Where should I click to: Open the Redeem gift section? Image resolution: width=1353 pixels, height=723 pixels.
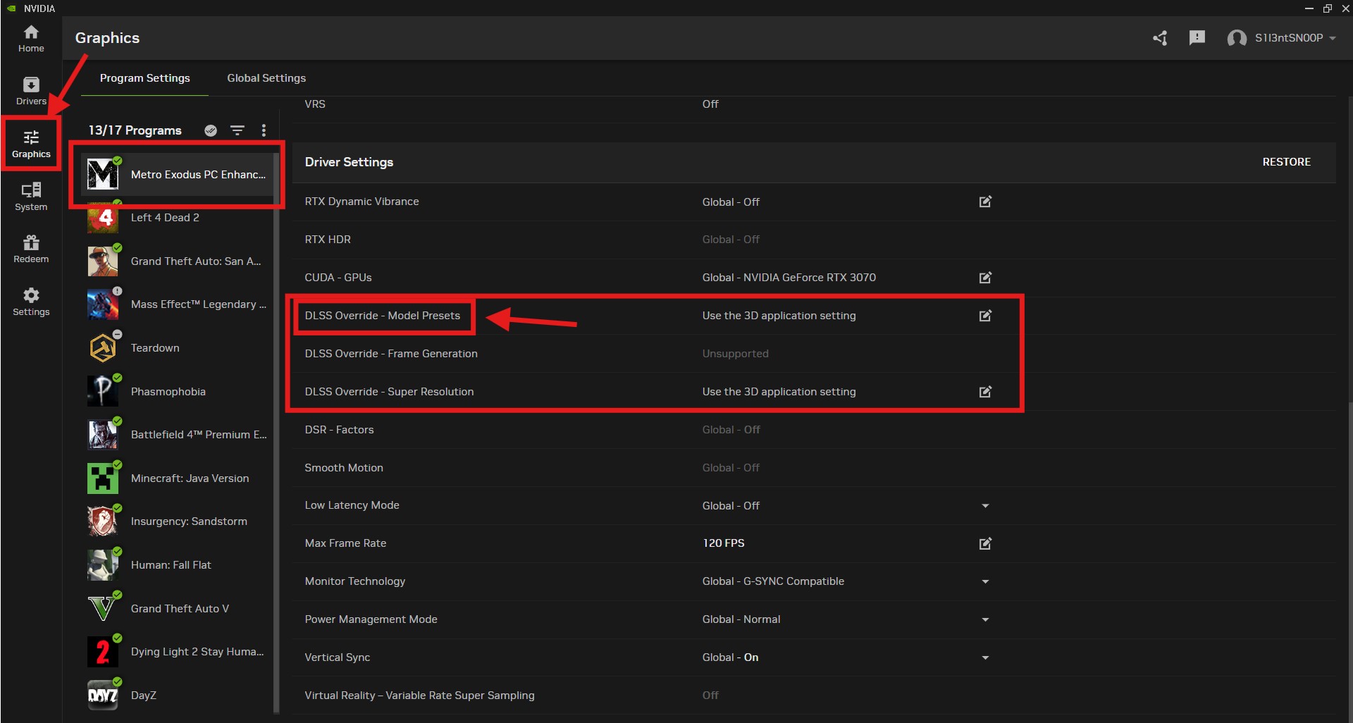coord(31,249)
